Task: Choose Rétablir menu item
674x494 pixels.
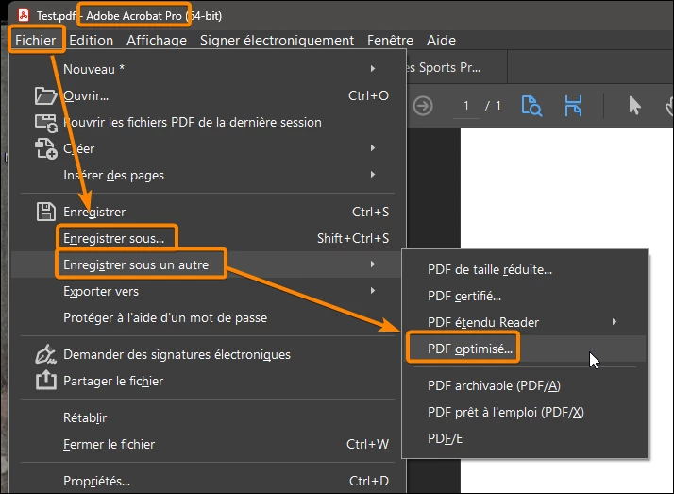Action: (x=208, y=417)
